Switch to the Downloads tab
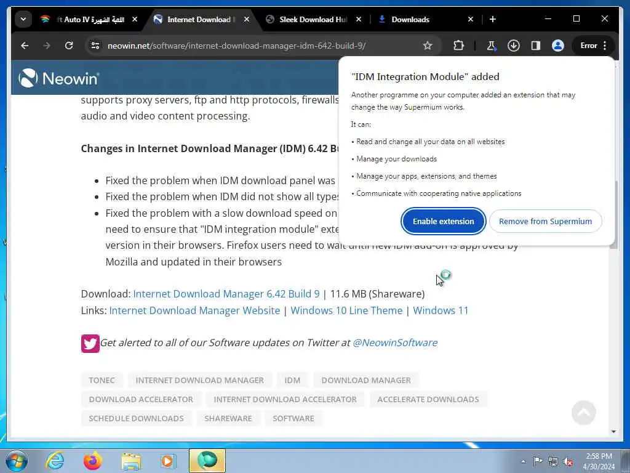Image resolution: width=630 pixels, height=473 pixels. point(410,19)
